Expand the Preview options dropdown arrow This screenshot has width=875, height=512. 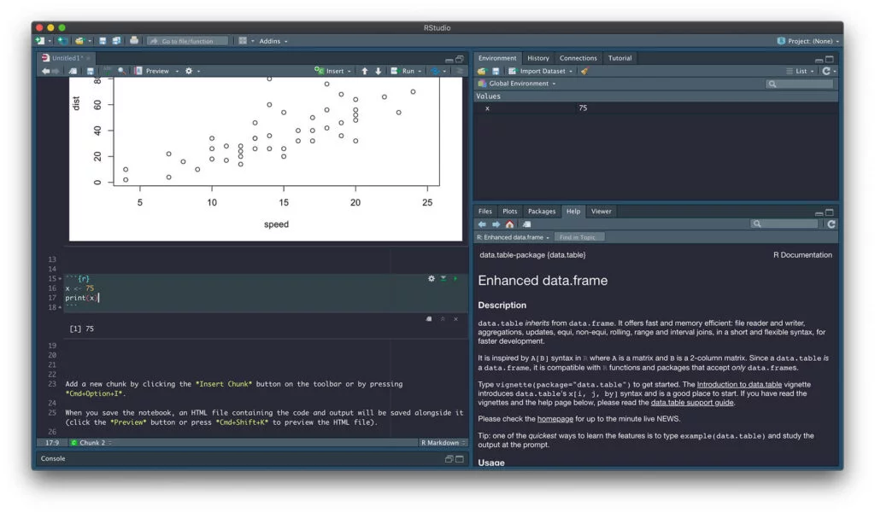(177, 72)
